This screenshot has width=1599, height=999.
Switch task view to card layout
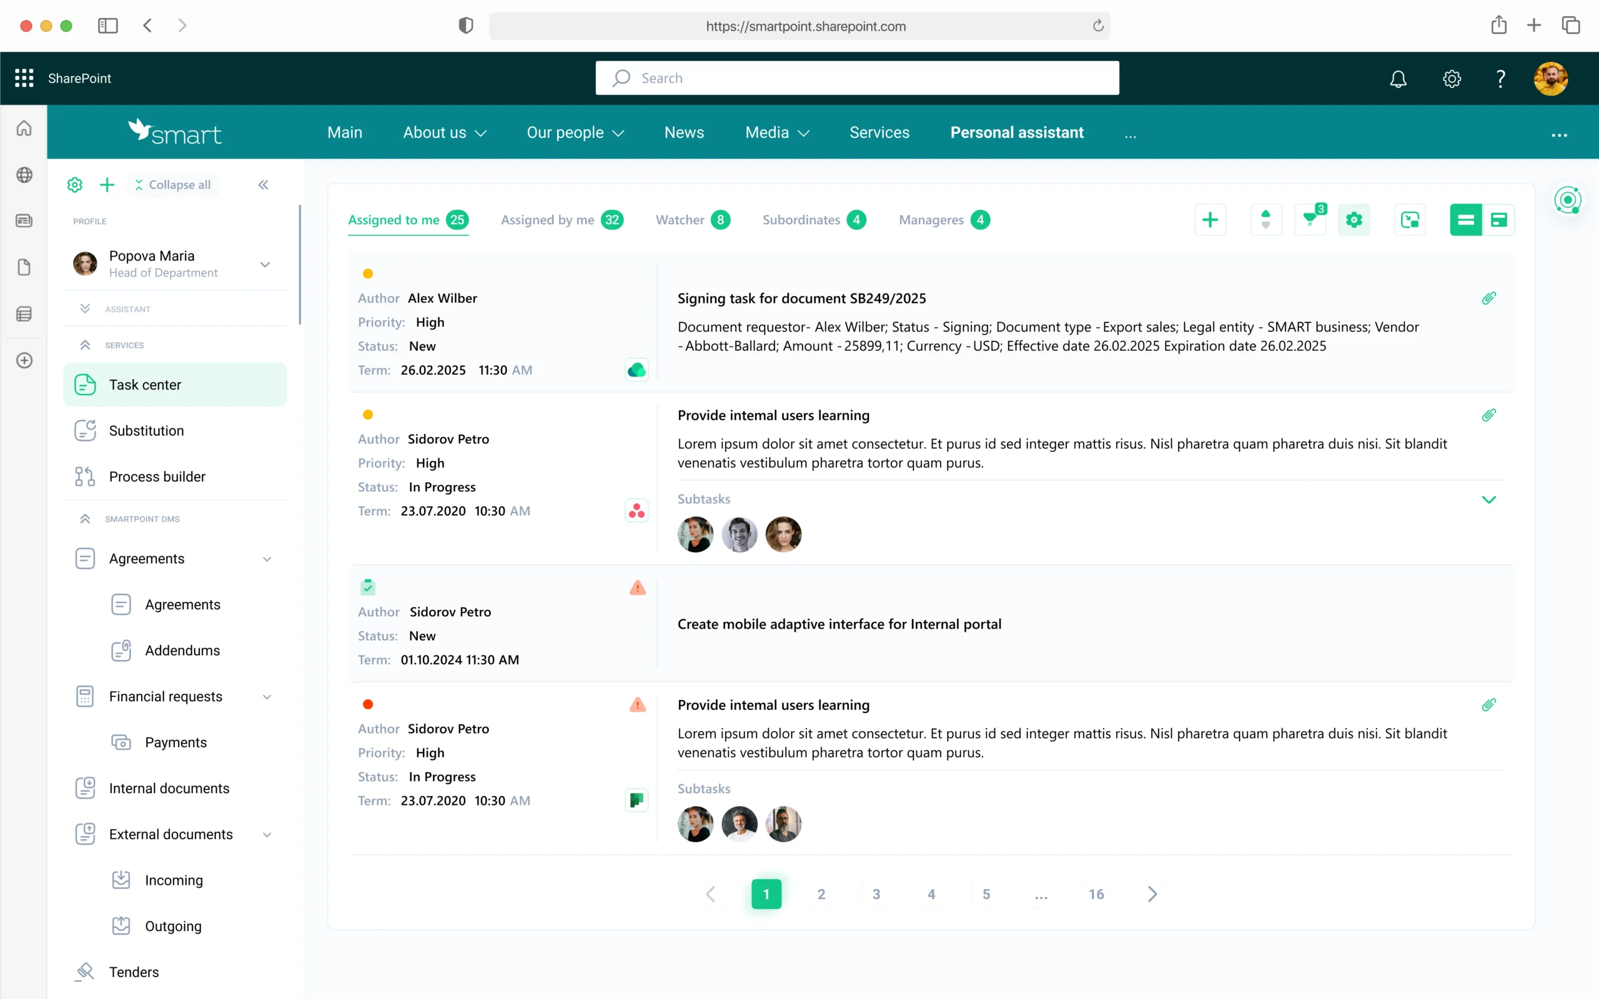pos(1500,219)
